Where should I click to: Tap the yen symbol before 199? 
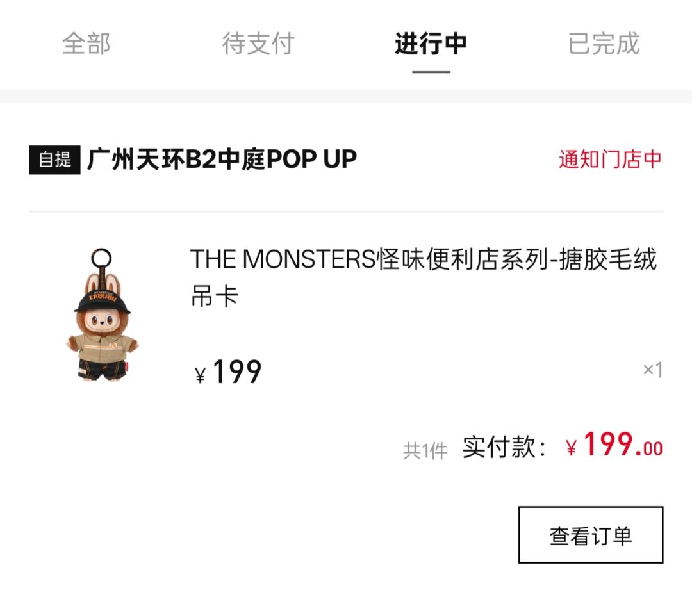(x=201, y=375)
